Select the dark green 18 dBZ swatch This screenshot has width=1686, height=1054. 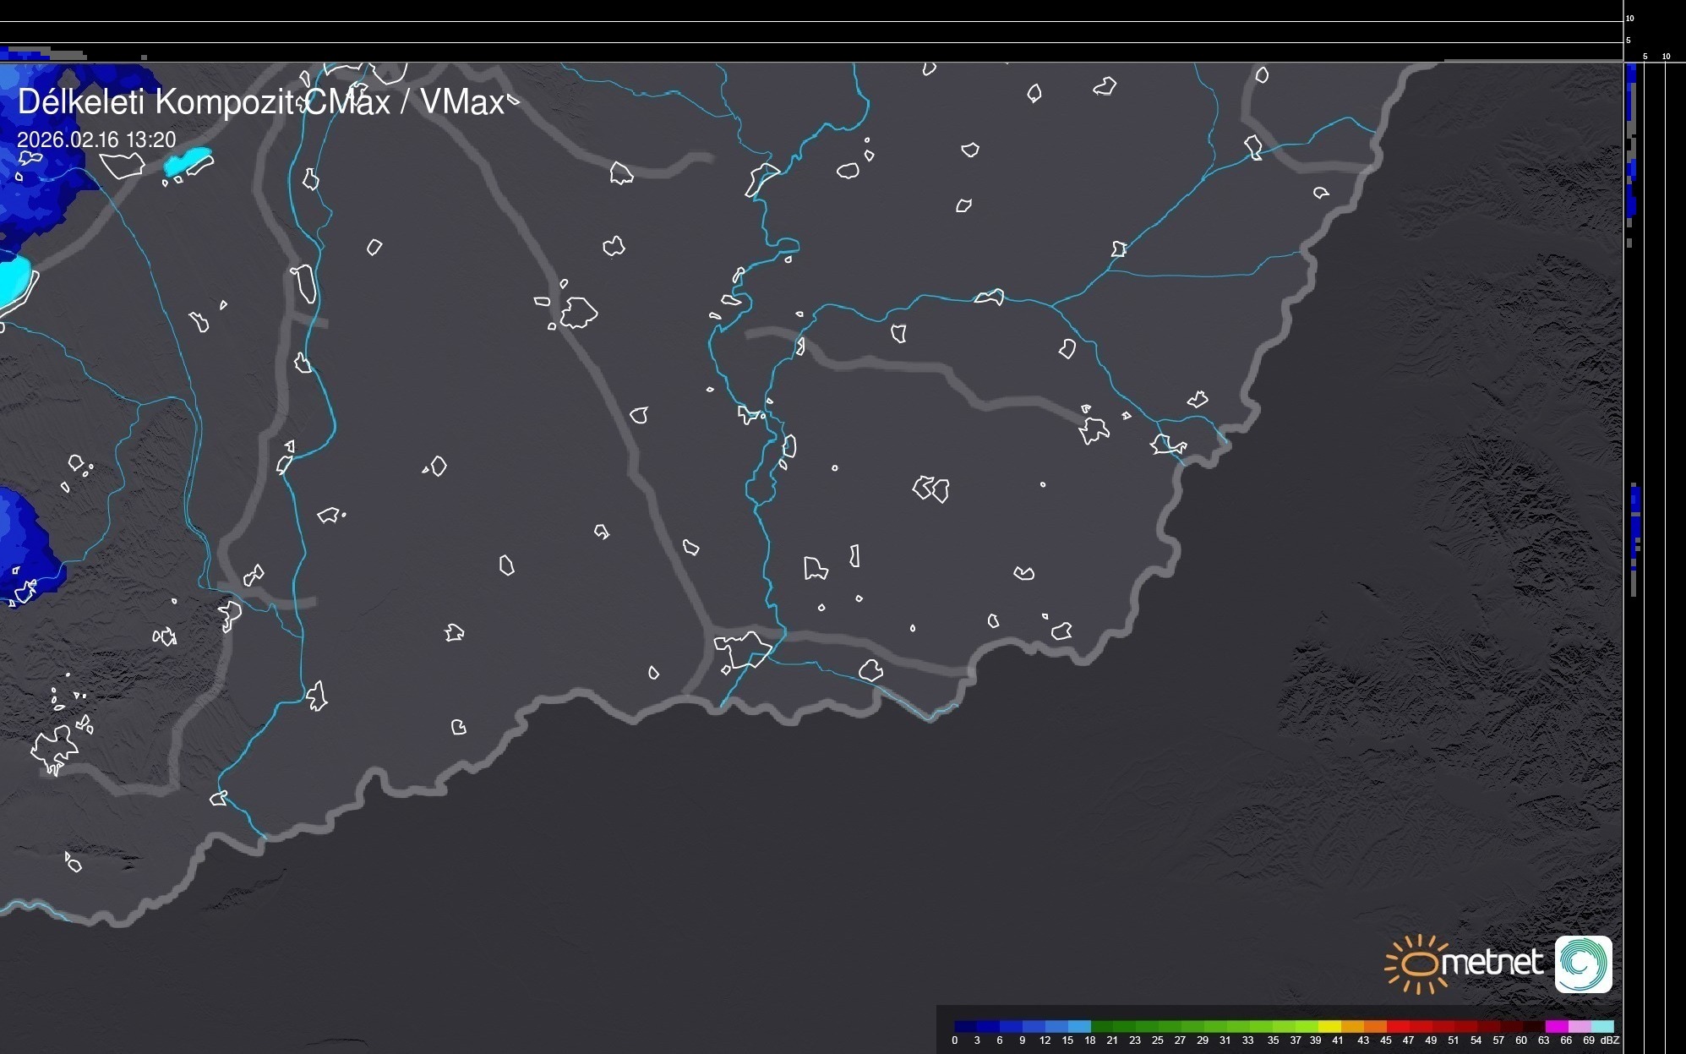pos(1101,1026)
